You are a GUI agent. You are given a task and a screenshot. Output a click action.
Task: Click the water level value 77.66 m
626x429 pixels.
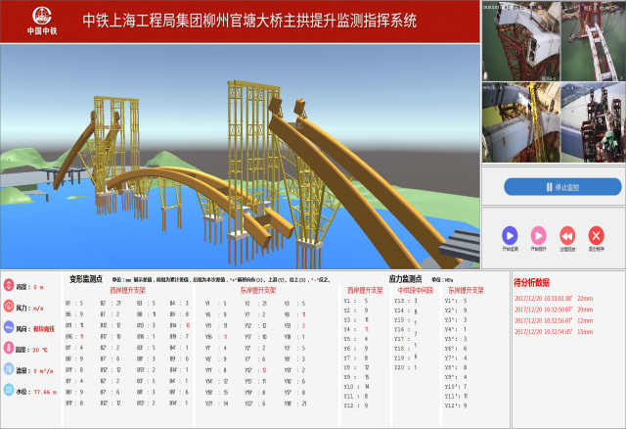(45, 392)
